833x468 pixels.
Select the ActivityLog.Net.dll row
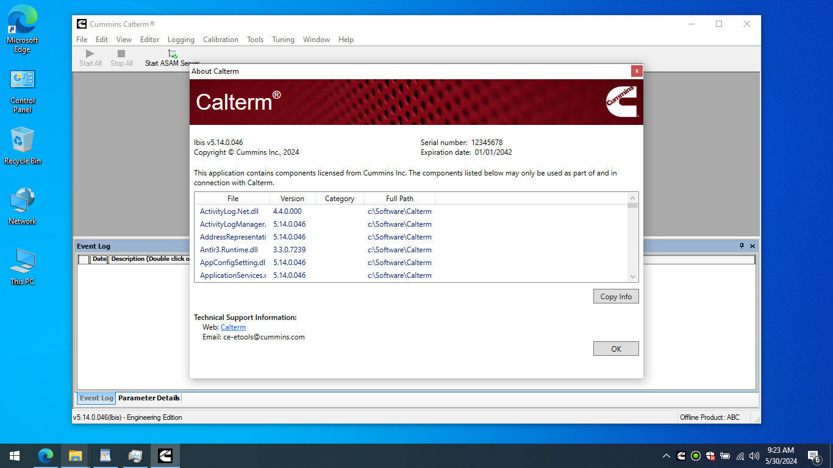click(411, 211)
